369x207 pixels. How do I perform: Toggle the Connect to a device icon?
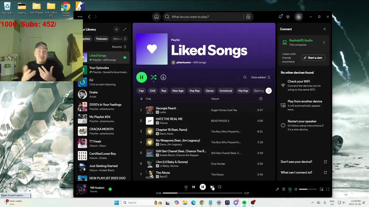click(x=290, y=189)
